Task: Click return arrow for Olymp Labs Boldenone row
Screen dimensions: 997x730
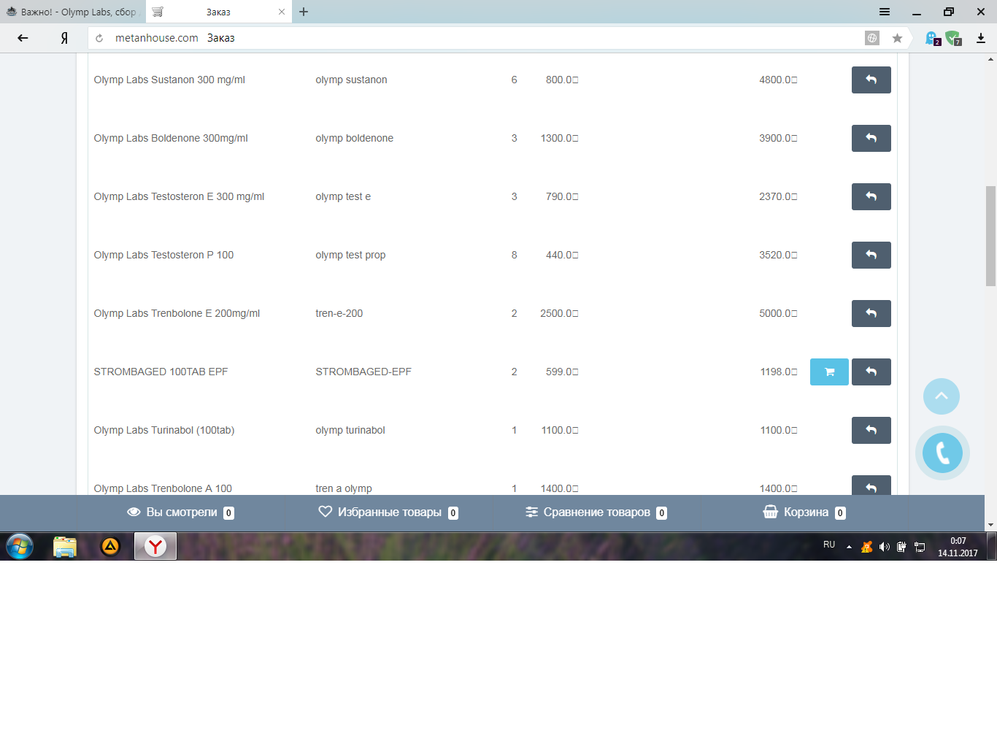Action: coord(871,138)
